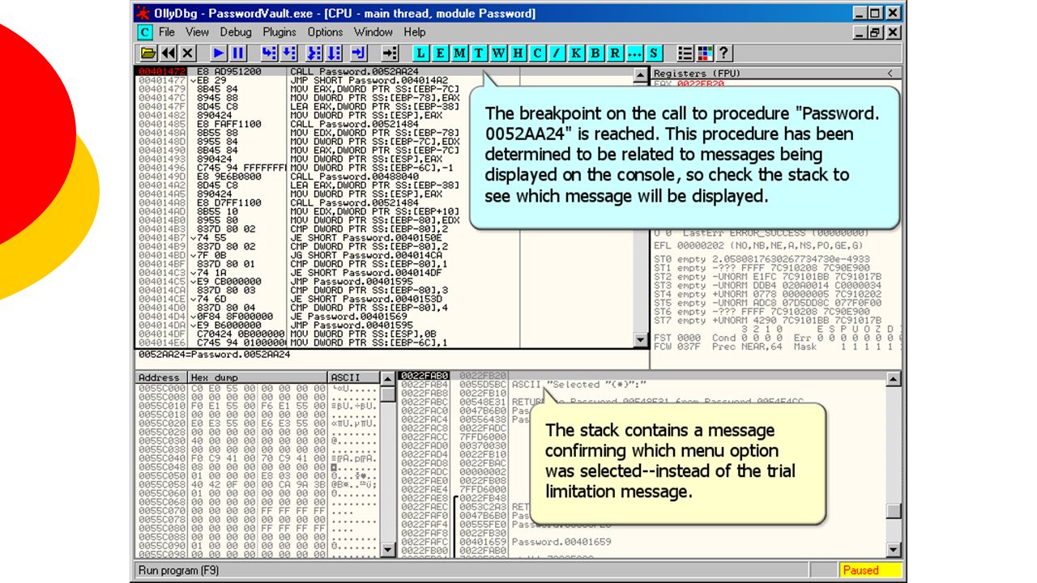Click the CPU window C icon in menu bar
Screen dimensions: 1037x583
pos(144,32)
